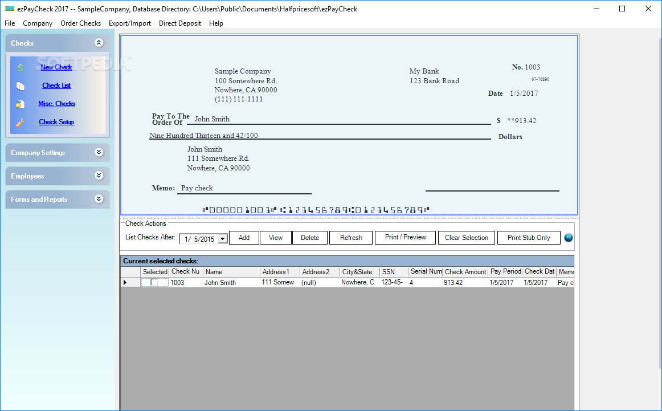Click the New Check link

tap(56, 67)
